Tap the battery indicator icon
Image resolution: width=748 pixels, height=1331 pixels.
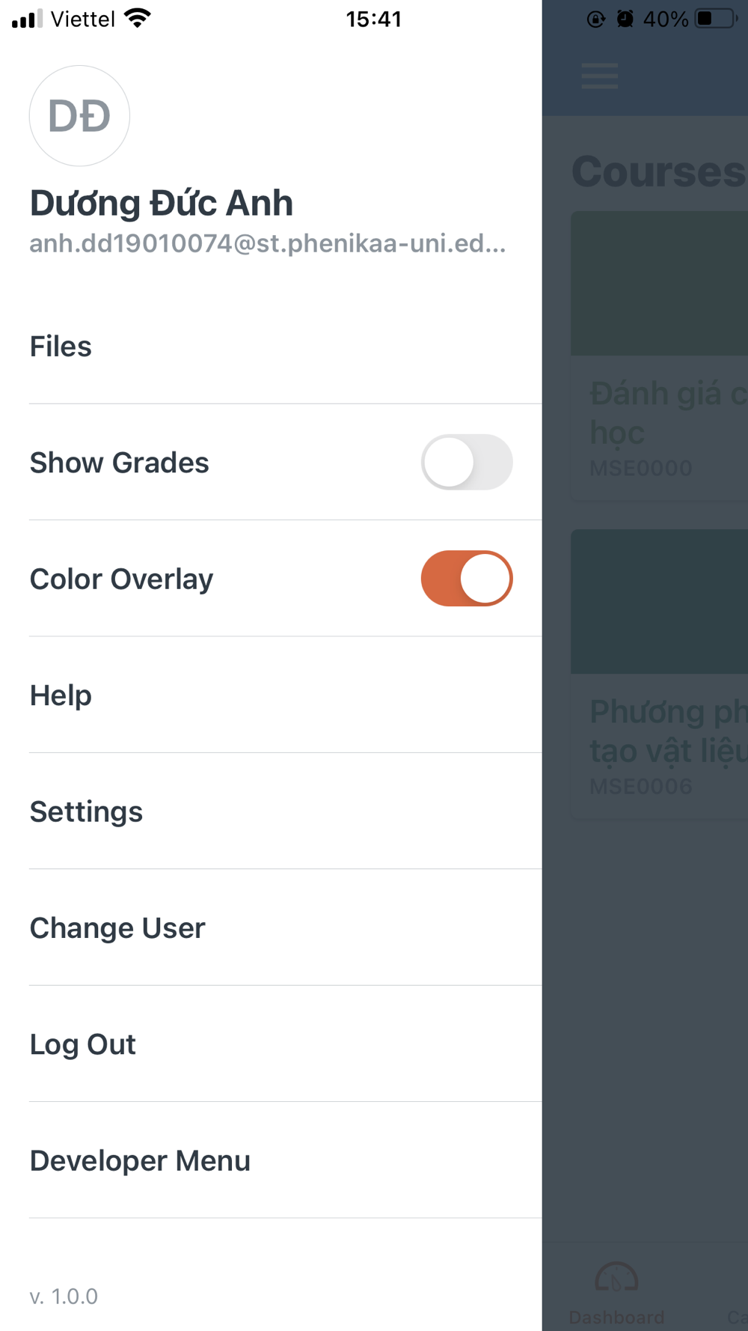point(715,19)
